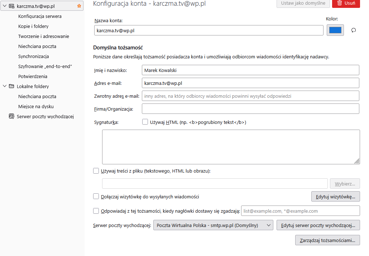Go to Kopie i foldery section

click(33, 26)
